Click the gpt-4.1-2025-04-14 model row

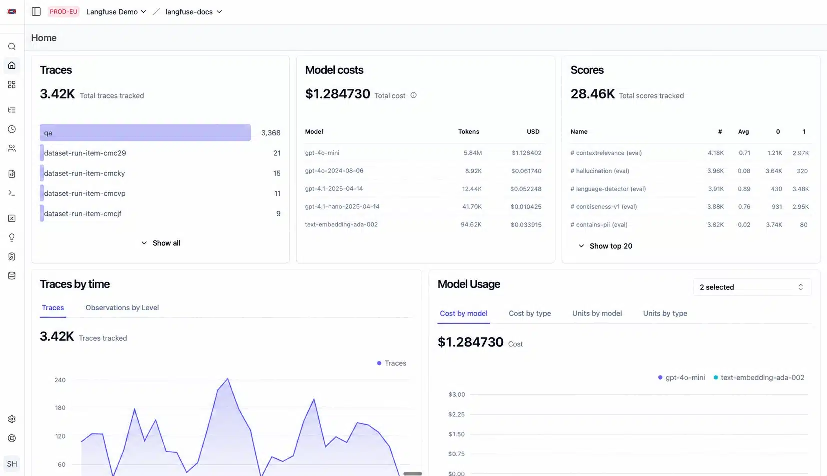[425, 189]
